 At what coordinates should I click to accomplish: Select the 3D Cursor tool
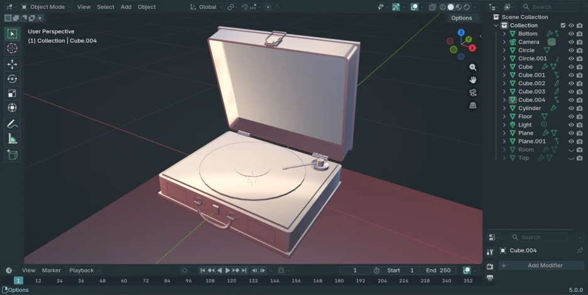coord(12,48)
